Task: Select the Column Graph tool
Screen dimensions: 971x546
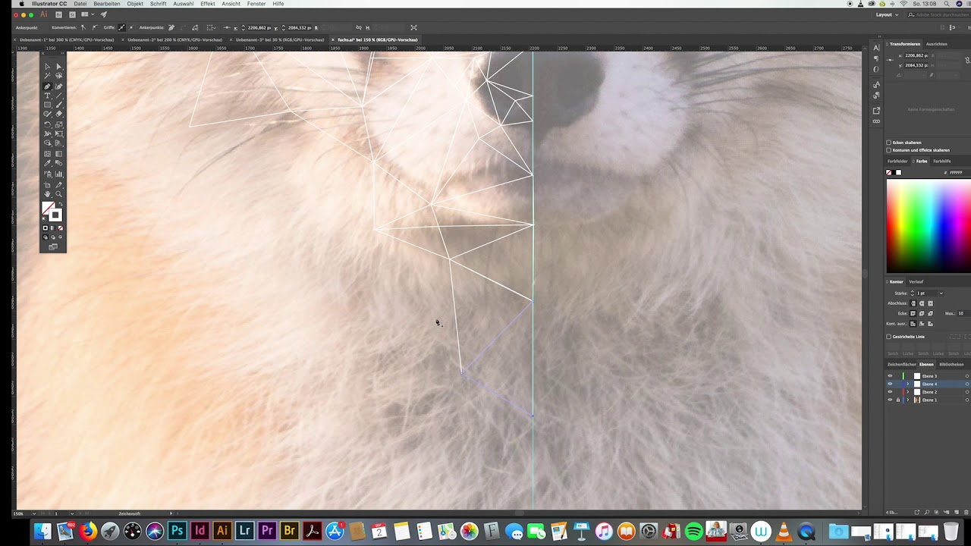Action: pos(58,174)
